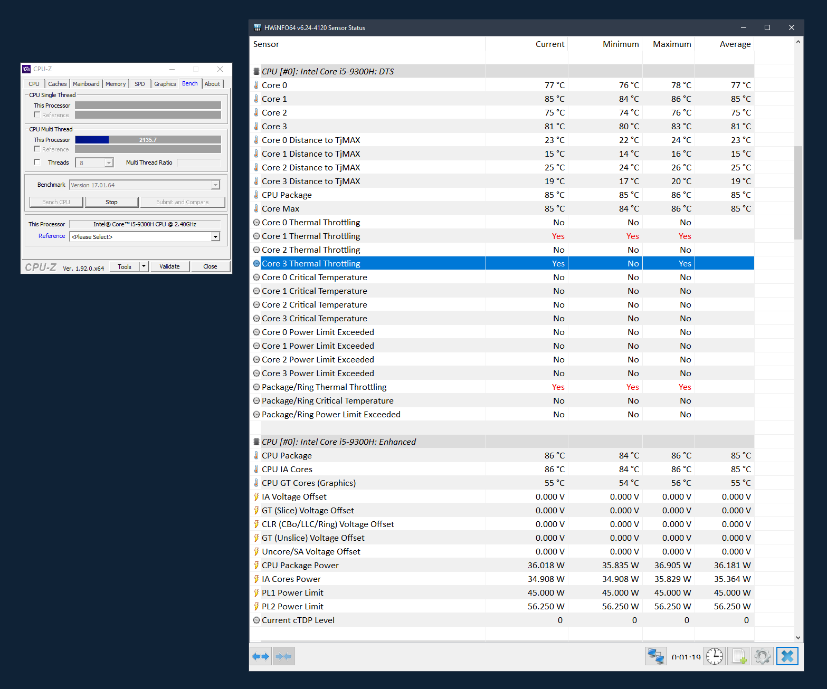Open HWiNFO sensor settings gear icon
827x689 pixels.
[x=763, y=656]
